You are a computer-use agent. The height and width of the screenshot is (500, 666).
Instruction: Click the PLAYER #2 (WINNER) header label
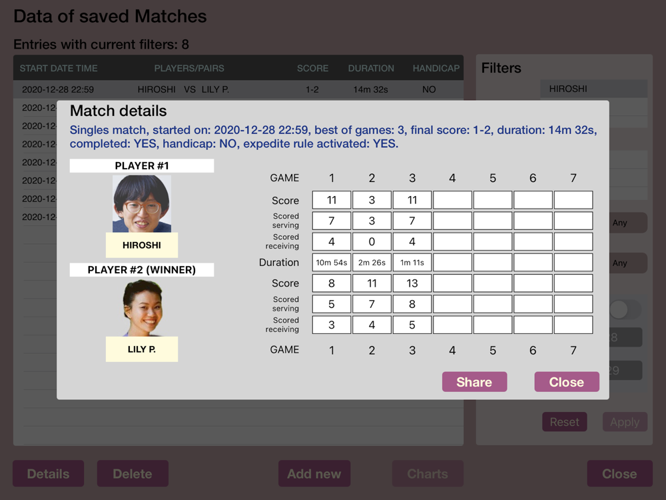pyautogui.click(x=142, y=270)
